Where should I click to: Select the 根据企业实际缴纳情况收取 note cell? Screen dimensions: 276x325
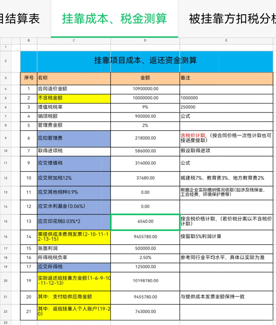click(x=226, y=193)
